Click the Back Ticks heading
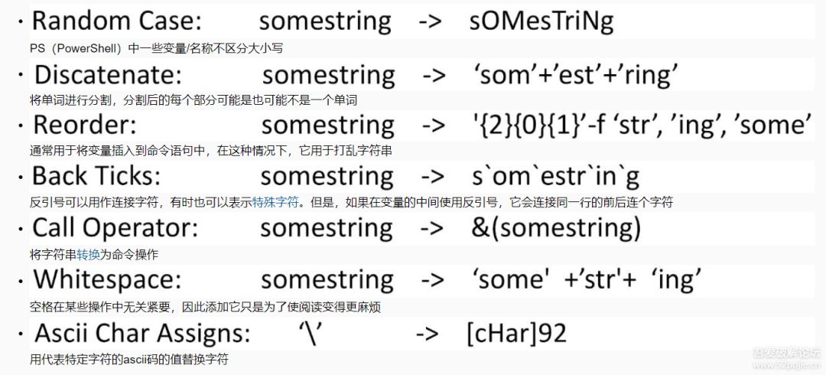The height and width of the screenshot is (375, 826). pyautogui.click(x=96, y=177)
